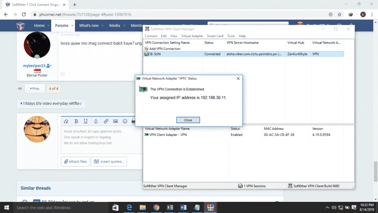Click the Attach files button
This screenshot has height=213, width=378.
coord(75,162)
